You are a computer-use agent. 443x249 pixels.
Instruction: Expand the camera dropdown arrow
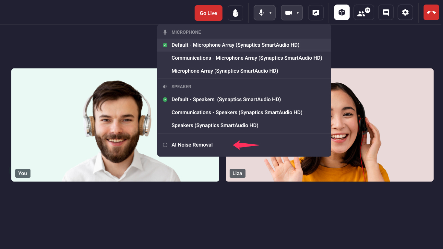pyautogui.click(x=298, y=13)
